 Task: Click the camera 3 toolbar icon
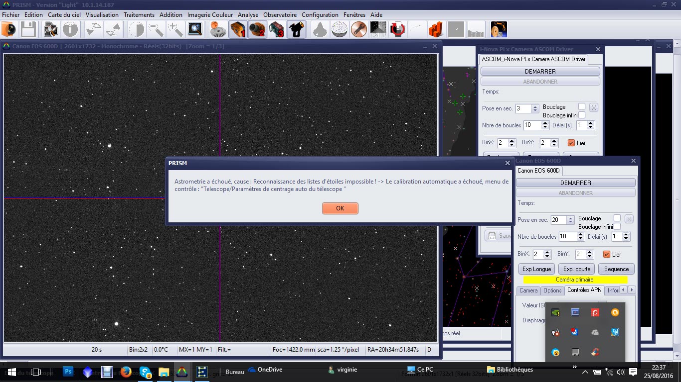click(276, 30)
